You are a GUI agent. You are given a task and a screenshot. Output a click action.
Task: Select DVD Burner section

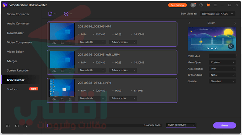[x=16, y=80]
